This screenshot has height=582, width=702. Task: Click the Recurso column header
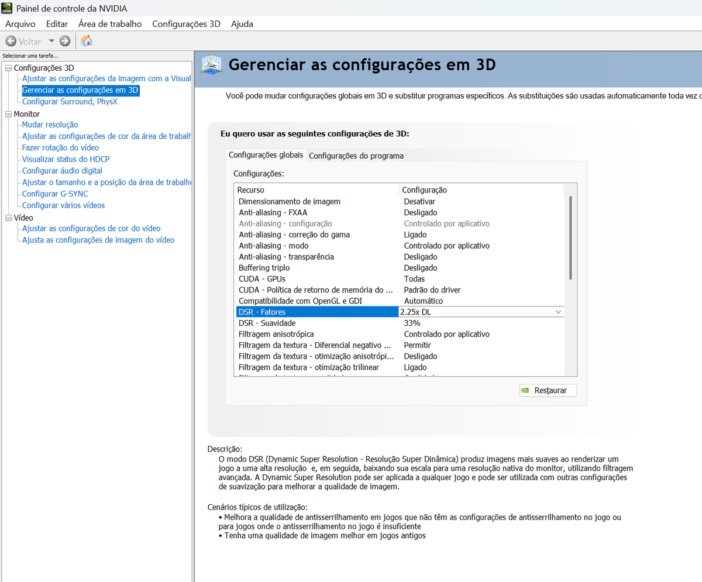(316, 190)
